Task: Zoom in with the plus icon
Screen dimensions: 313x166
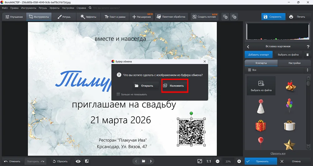Action: point(239,161)
